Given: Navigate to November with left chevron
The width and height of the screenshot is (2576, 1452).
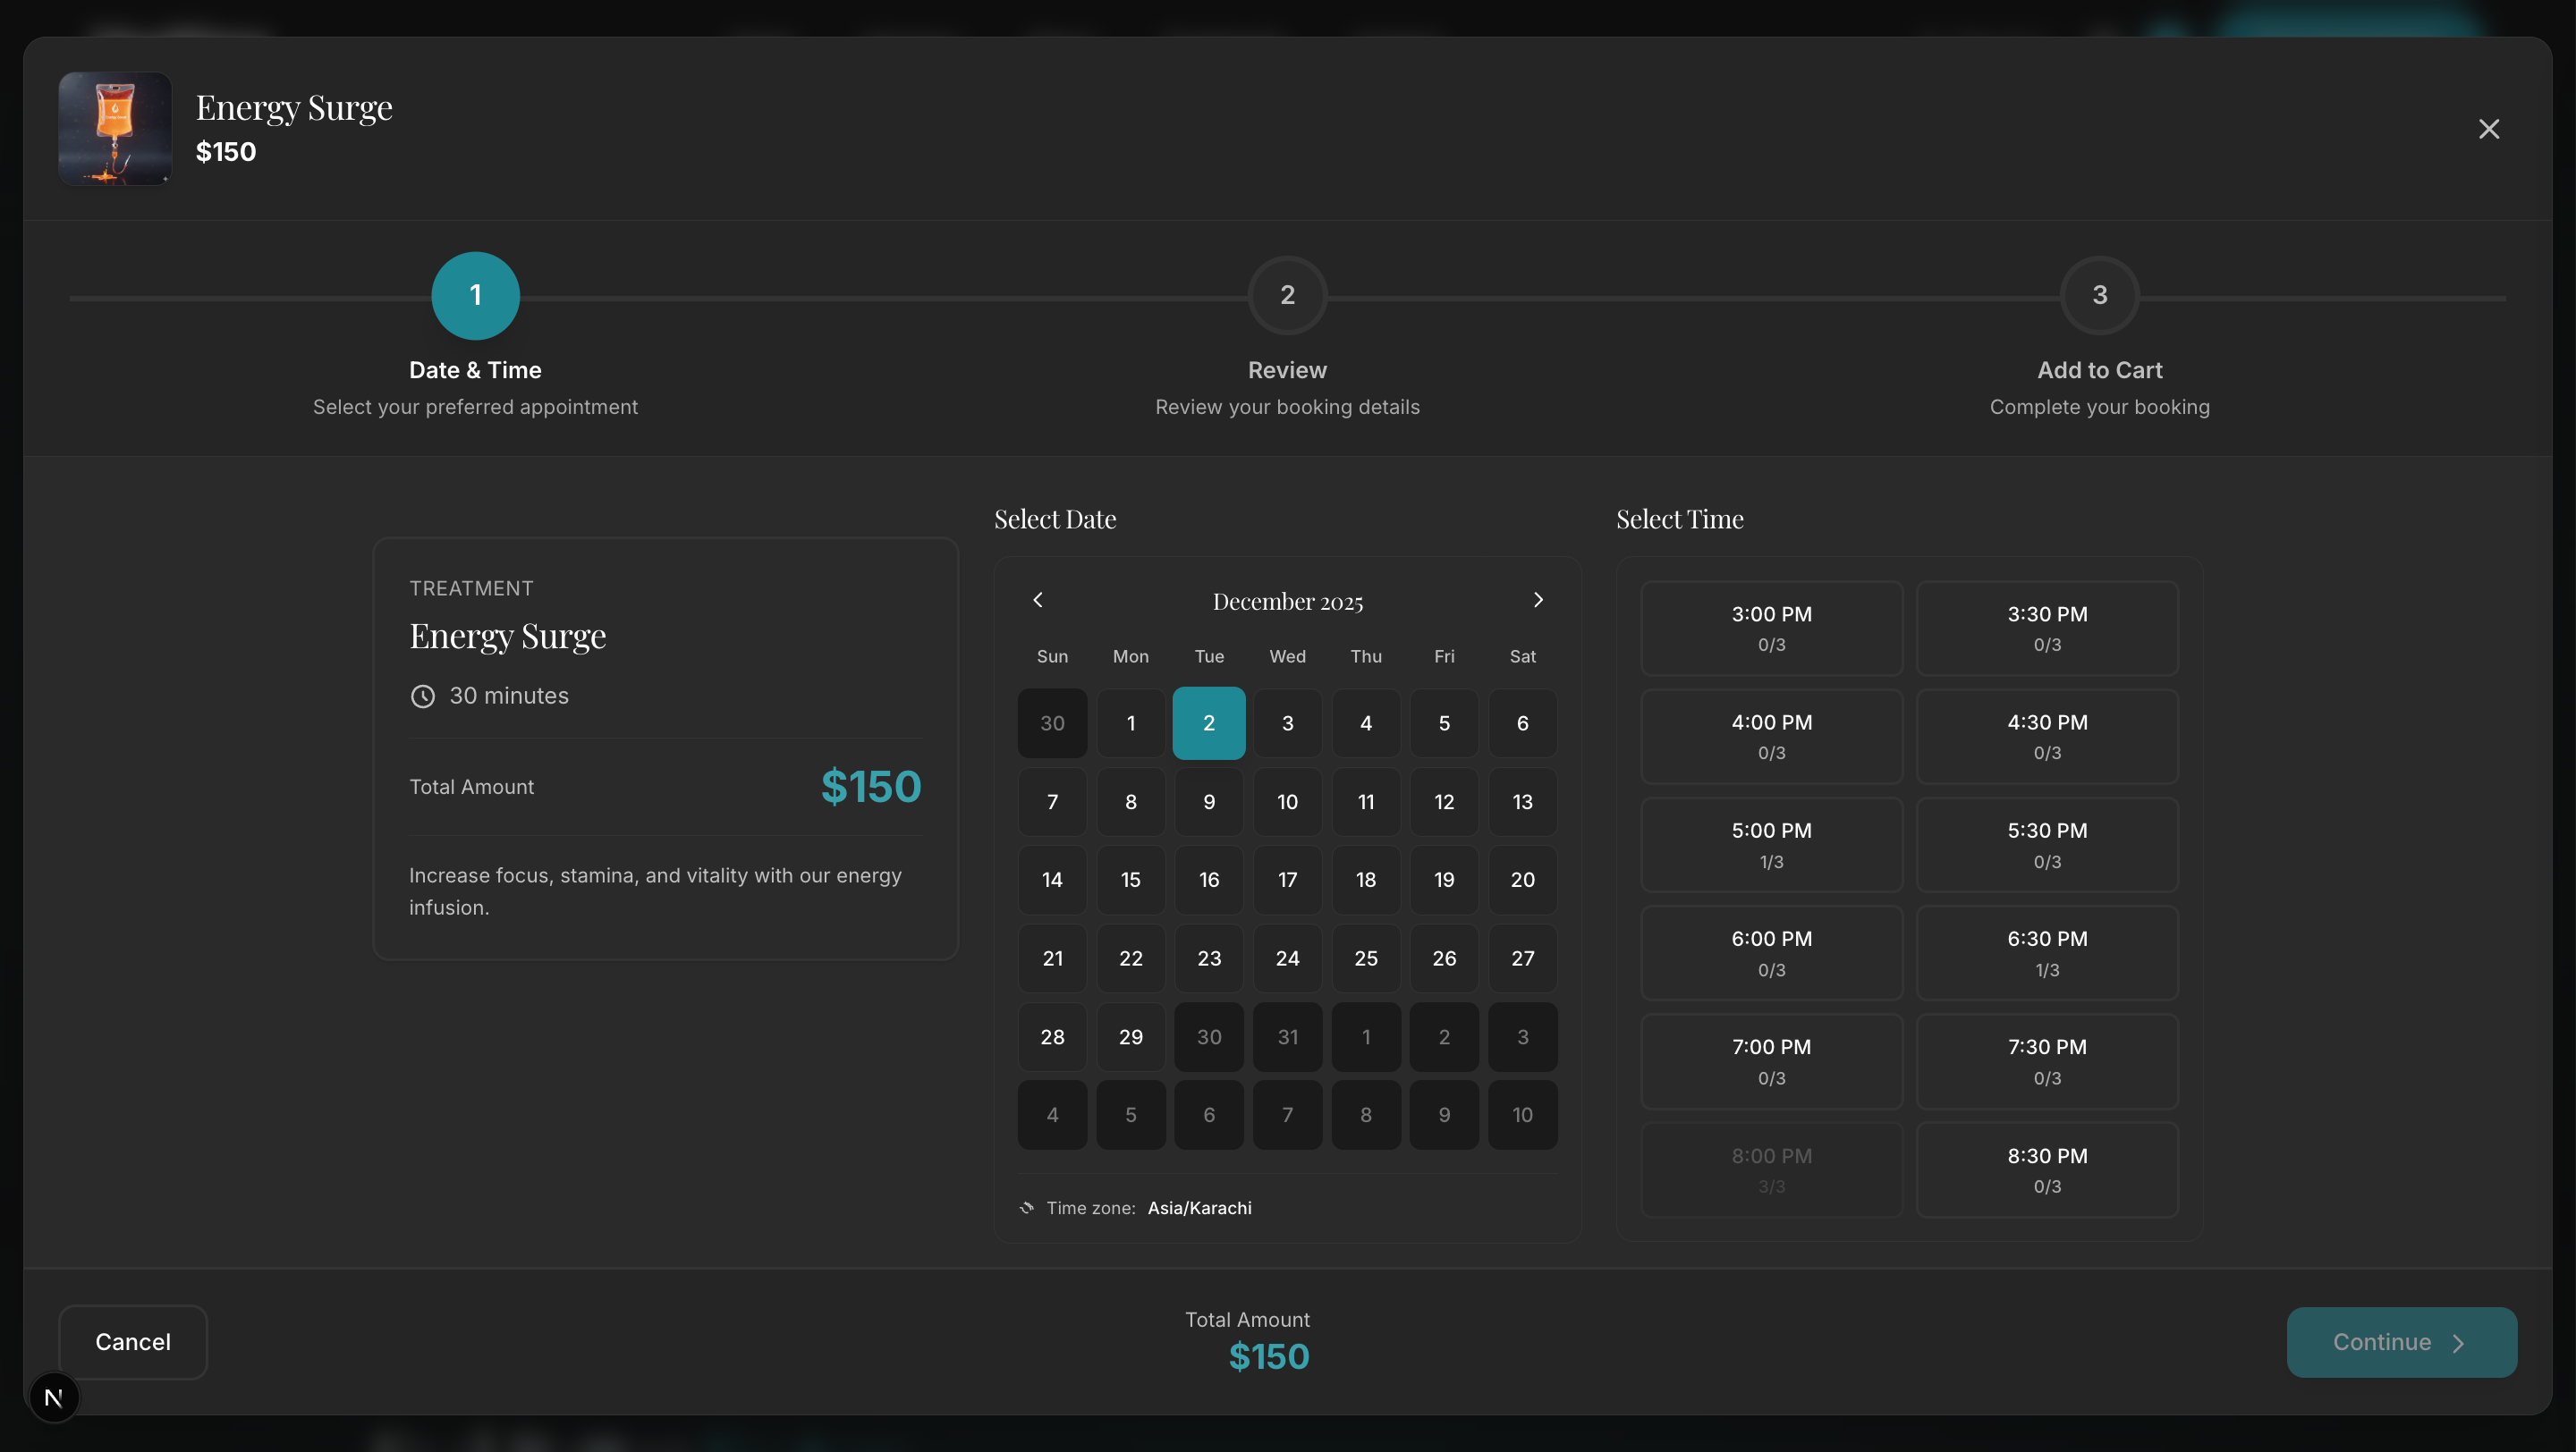Looking at the screenshot, I should coord(1037,600).
